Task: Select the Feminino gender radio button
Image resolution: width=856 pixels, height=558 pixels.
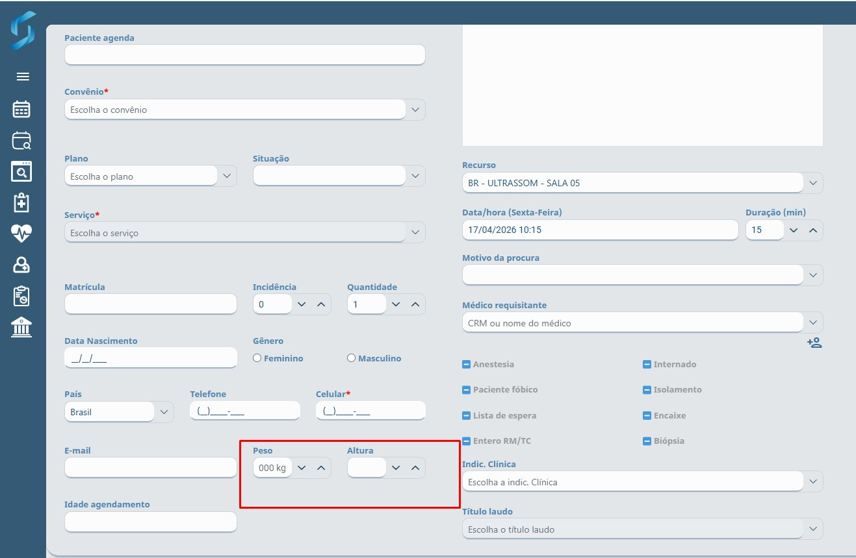Action: click(x=257, y=358)
